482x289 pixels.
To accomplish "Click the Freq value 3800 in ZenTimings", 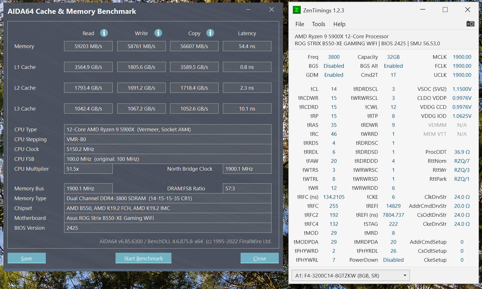I will [334, 57].
